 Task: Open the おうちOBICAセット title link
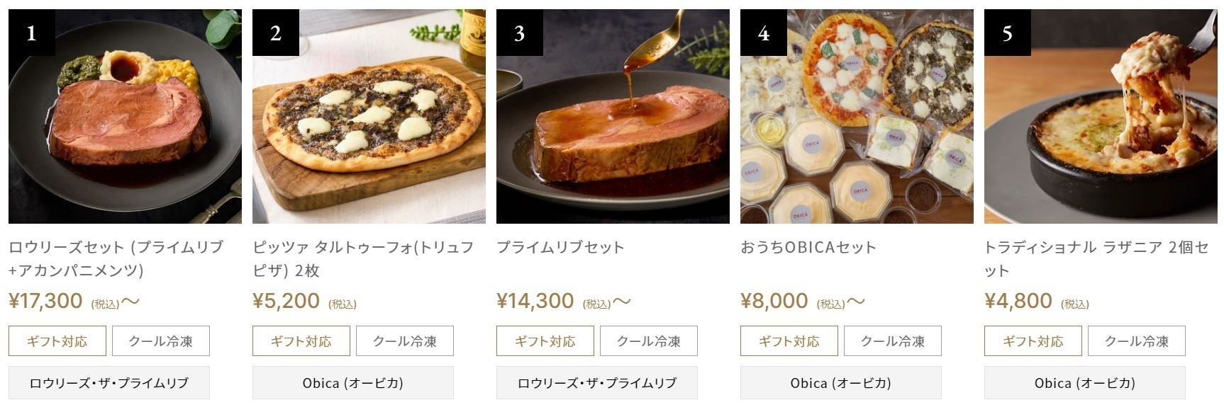point(808,247)
